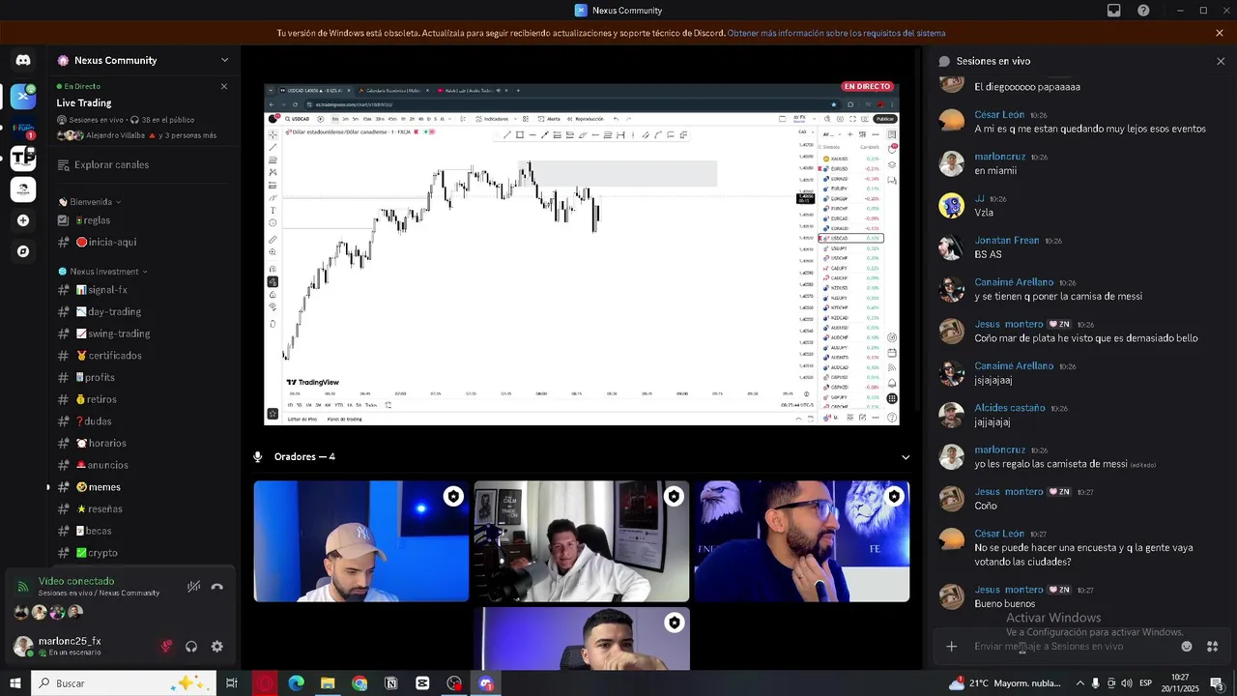Open Explorar canales
This screenshot has width=1237, height=696.
[145, 164]
